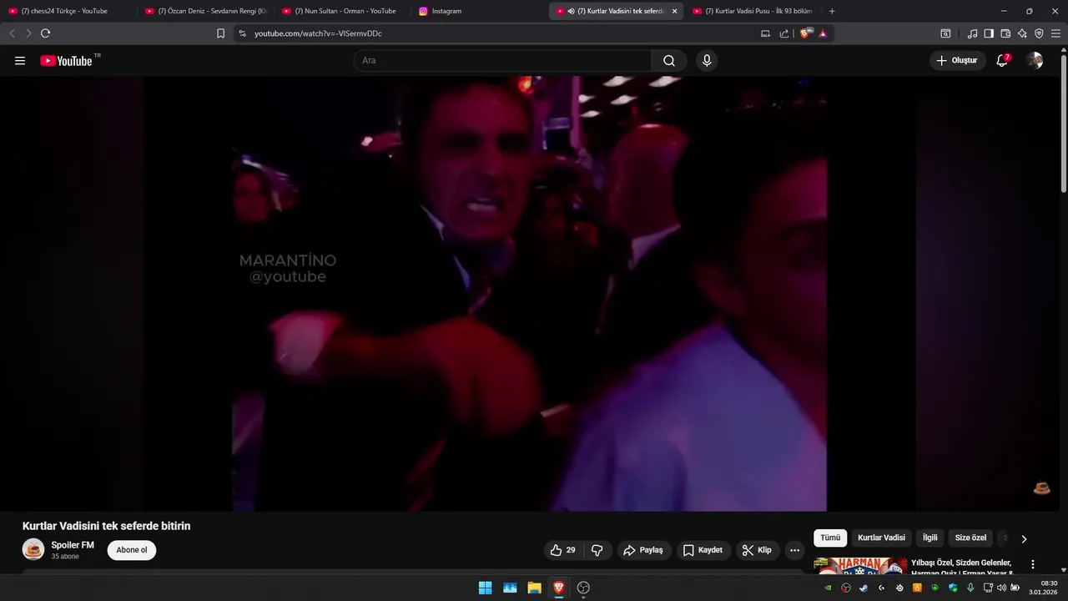Click the Paylaş share button
Screen dimensions: 1068x601
point(642,550)
